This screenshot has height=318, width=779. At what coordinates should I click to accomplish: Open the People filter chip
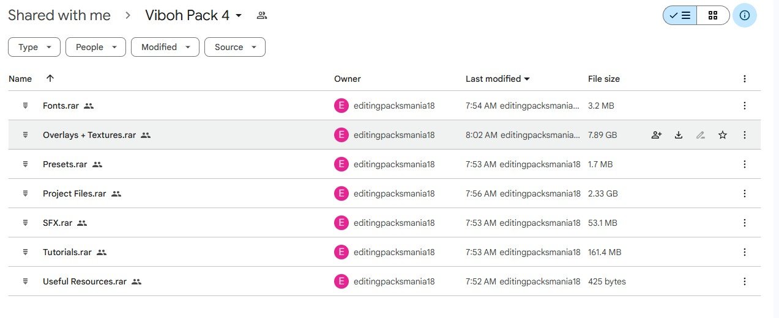click(x=96, y=47)
